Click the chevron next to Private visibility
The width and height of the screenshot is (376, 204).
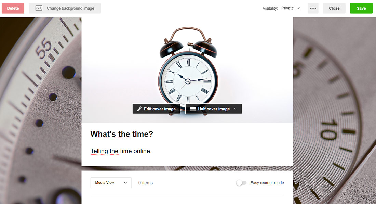click(x=298, y=8)
